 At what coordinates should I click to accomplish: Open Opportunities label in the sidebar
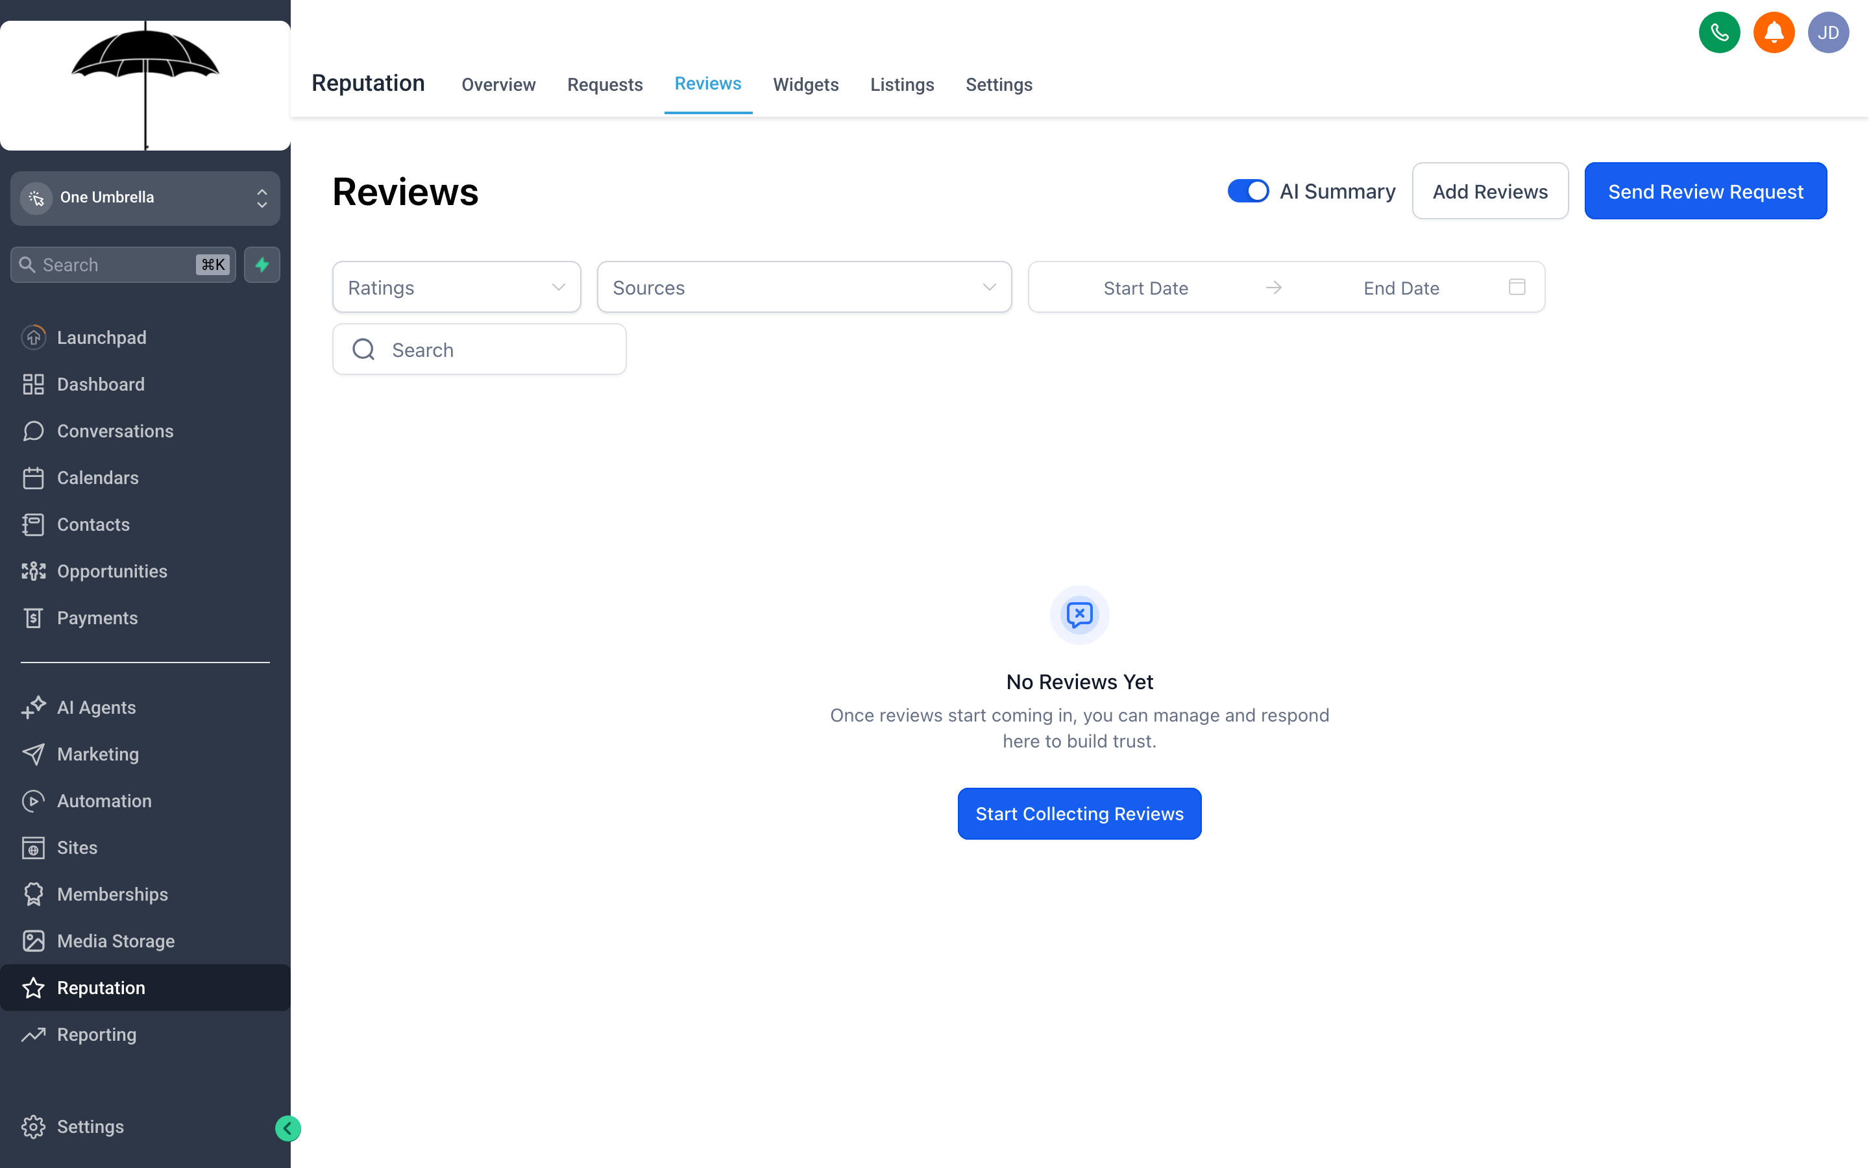[112, 572]
